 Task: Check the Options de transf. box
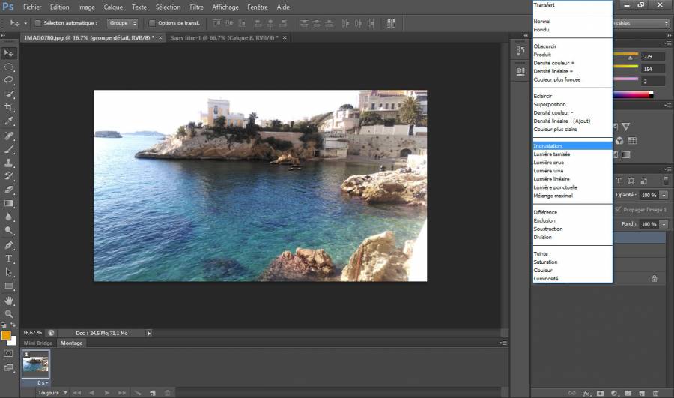tap(152, 23)
